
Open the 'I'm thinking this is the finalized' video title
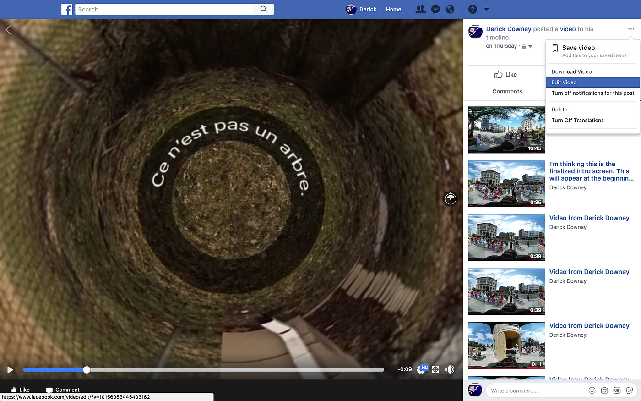[592, 171]
